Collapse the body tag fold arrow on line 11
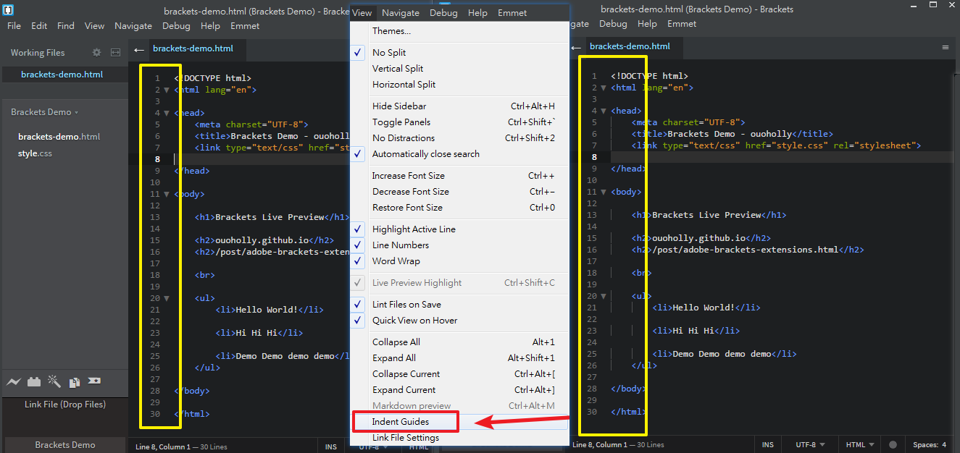This screenshot has height=453, width=960. coord(167,194)
